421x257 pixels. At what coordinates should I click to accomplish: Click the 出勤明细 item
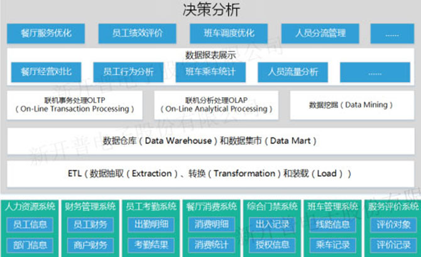click(x=151, y=224)
